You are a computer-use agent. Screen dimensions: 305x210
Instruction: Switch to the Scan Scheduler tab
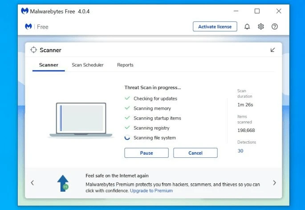coord(88,65)
